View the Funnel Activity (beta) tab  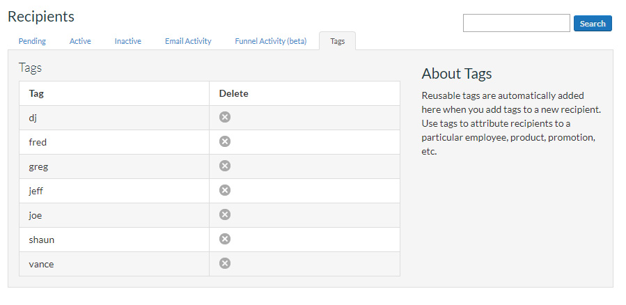tap(270, 41)
